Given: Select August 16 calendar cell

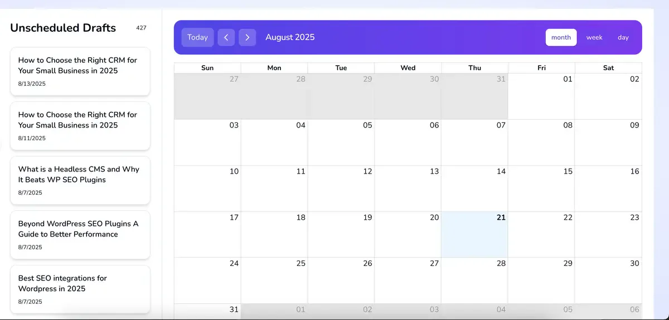Looking at the screenshot, I should point(608,189).
